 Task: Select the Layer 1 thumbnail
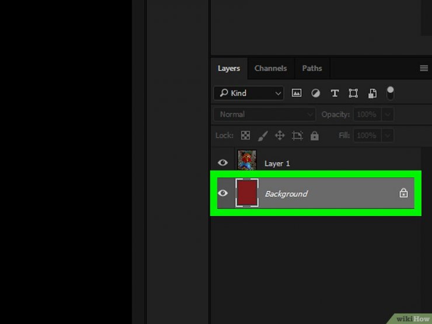tap(247, 161)
